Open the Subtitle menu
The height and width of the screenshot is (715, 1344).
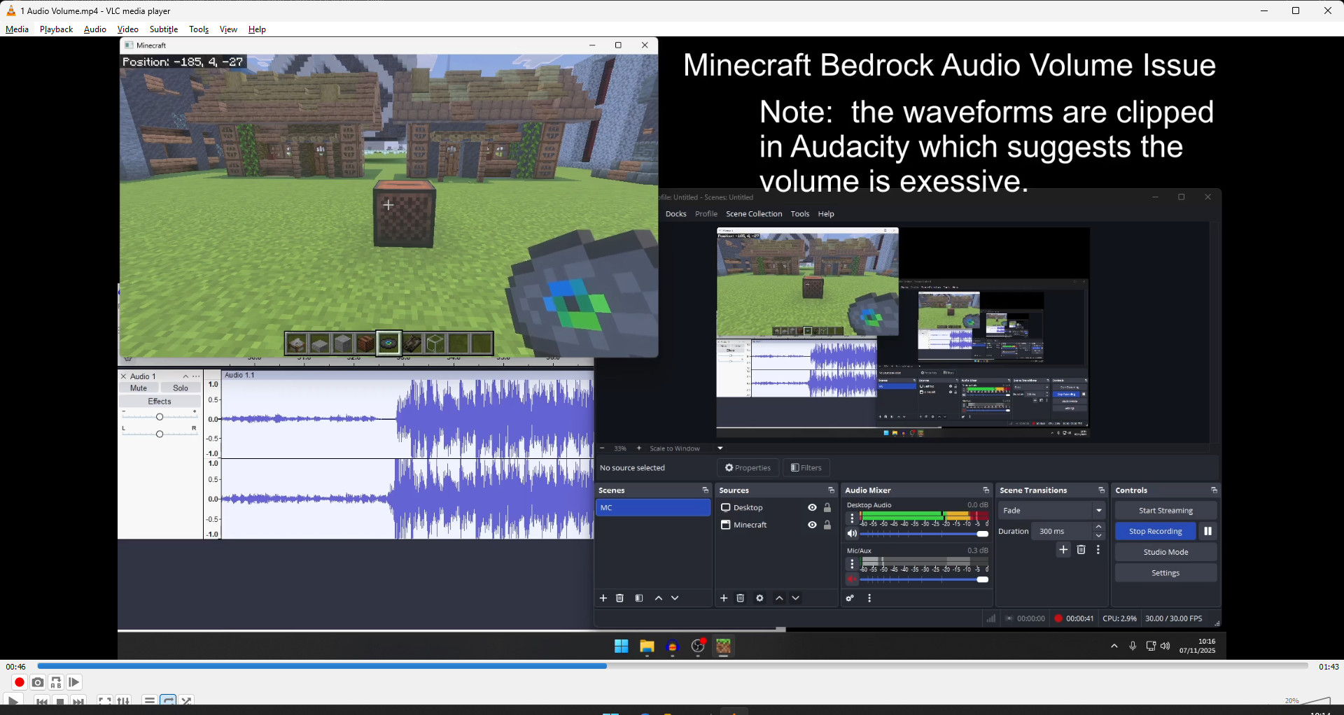(x=164, y=29)
